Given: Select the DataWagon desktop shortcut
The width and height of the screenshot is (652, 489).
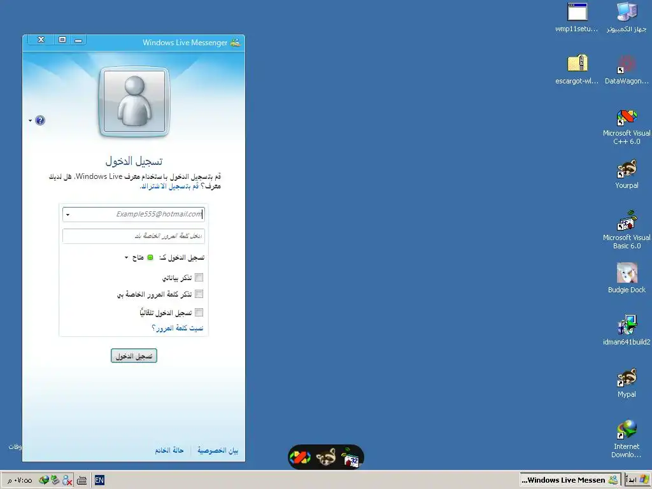Looking at the screenshot, I should (627, 69).
